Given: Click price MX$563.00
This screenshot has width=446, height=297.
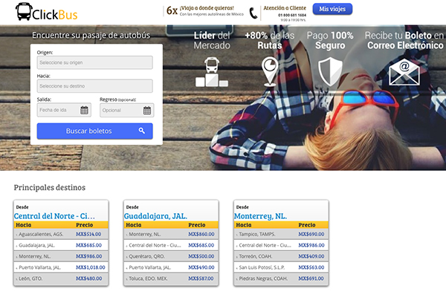Looking at the screenshot, I should click(311, 267).
